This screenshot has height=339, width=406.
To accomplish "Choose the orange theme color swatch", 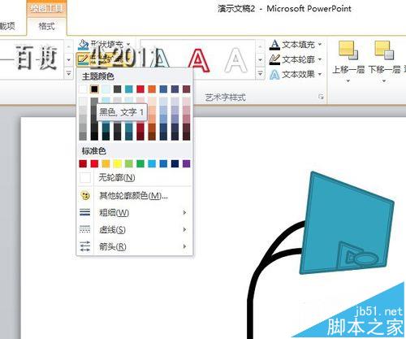I will tap(152, 89).
